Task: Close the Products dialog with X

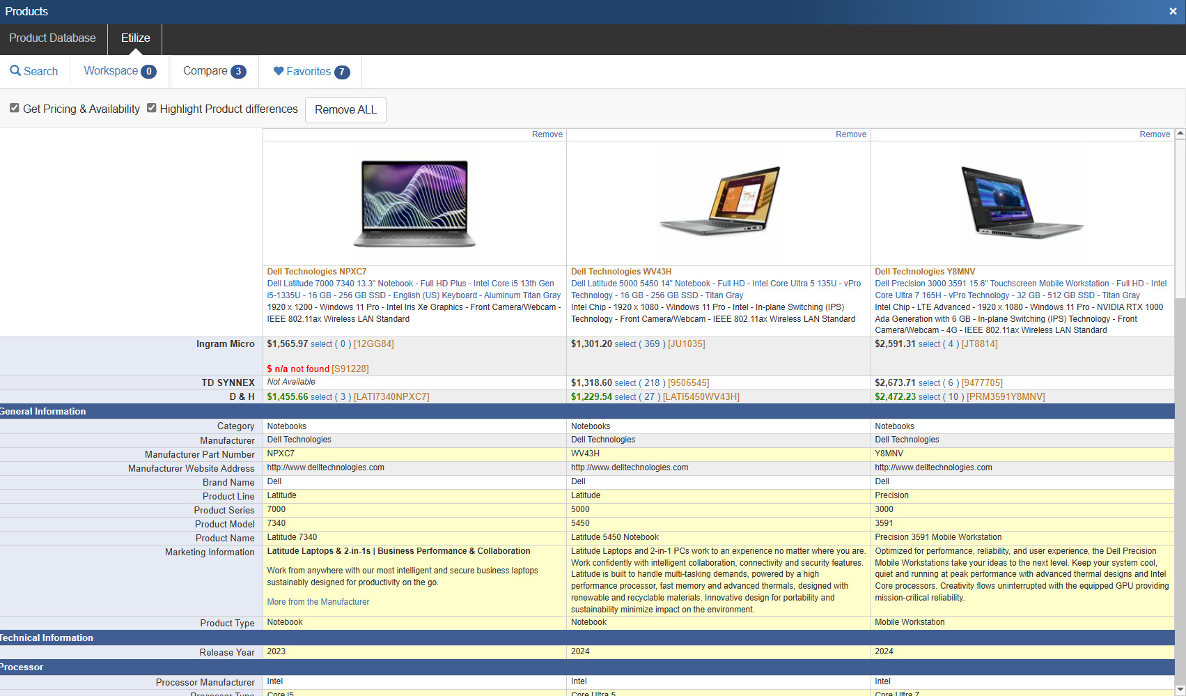Action: [x=1173, y=11]
